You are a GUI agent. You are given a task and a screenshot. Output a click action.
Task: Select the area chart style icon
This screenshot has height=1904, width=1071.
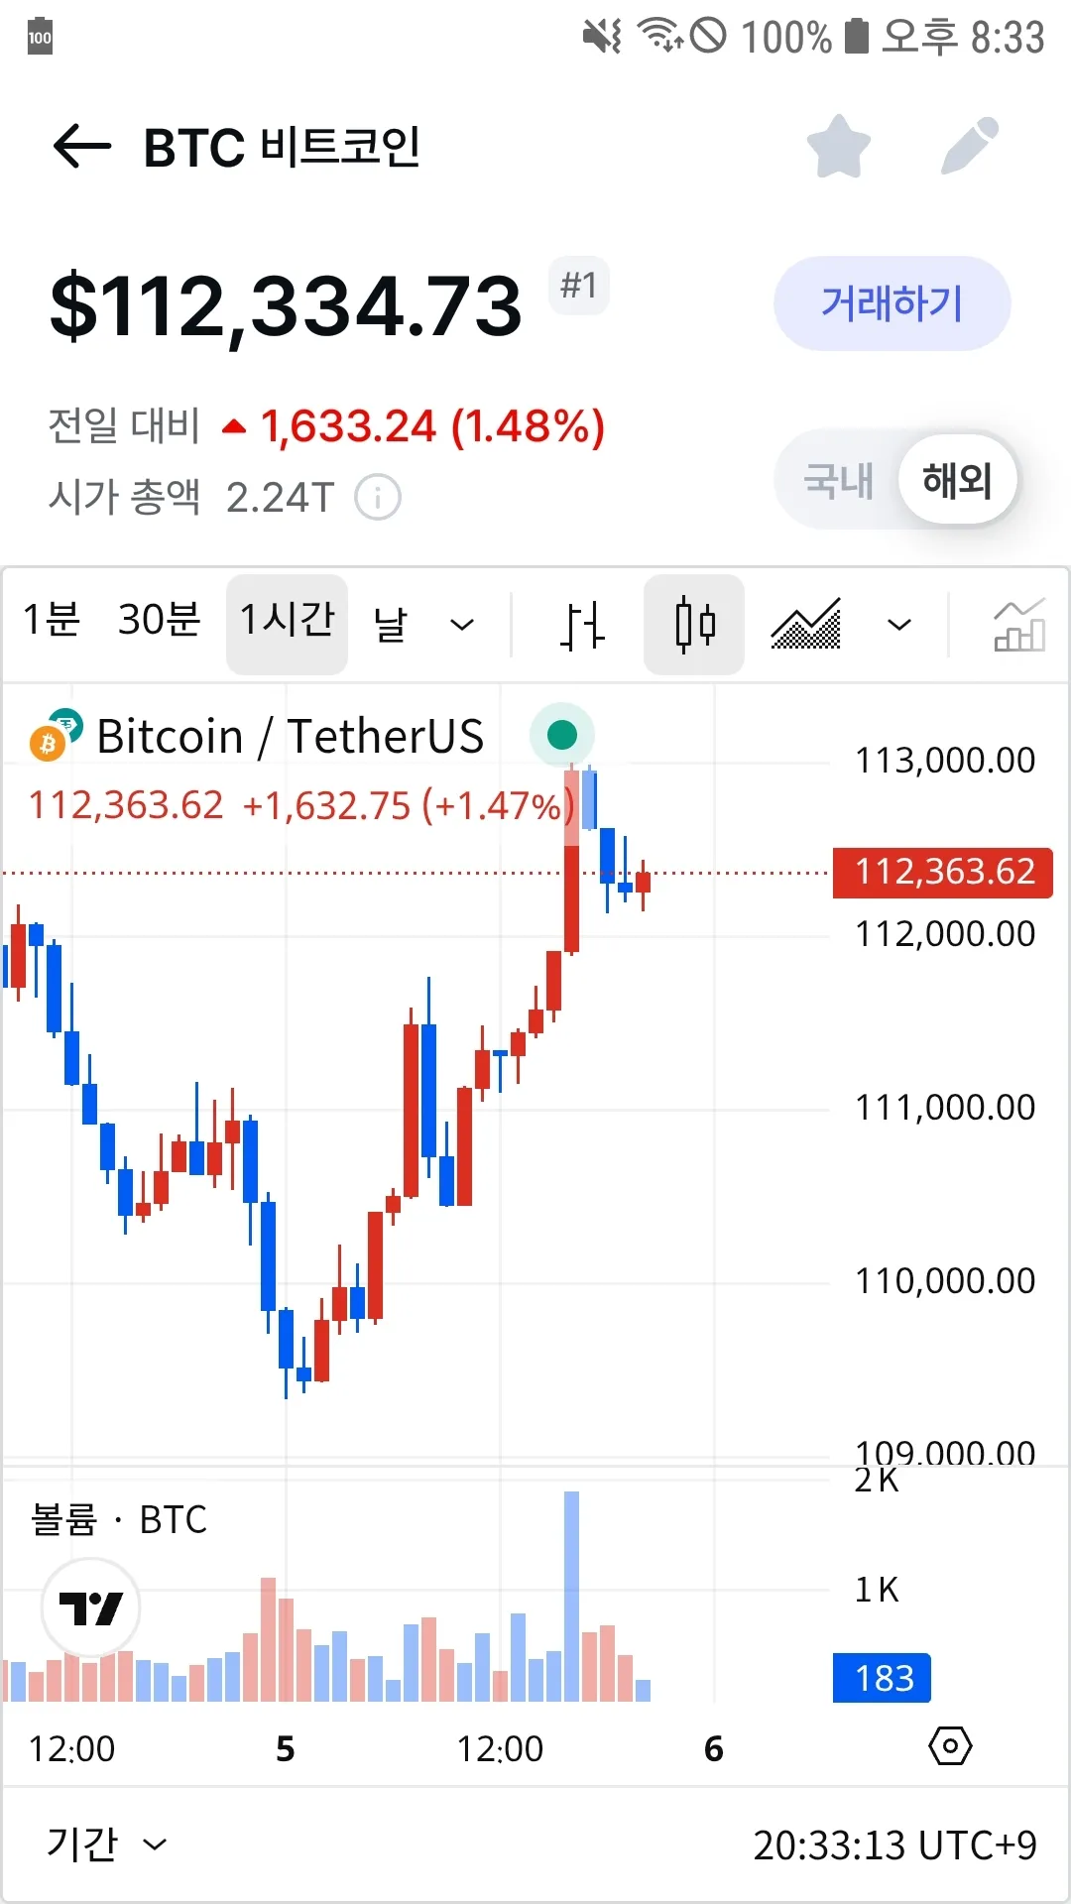click(806, 625)
